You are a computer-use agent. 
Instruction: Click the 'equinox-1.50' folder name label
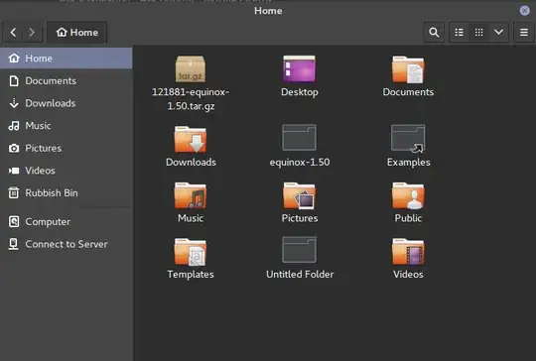click(300, 162)
